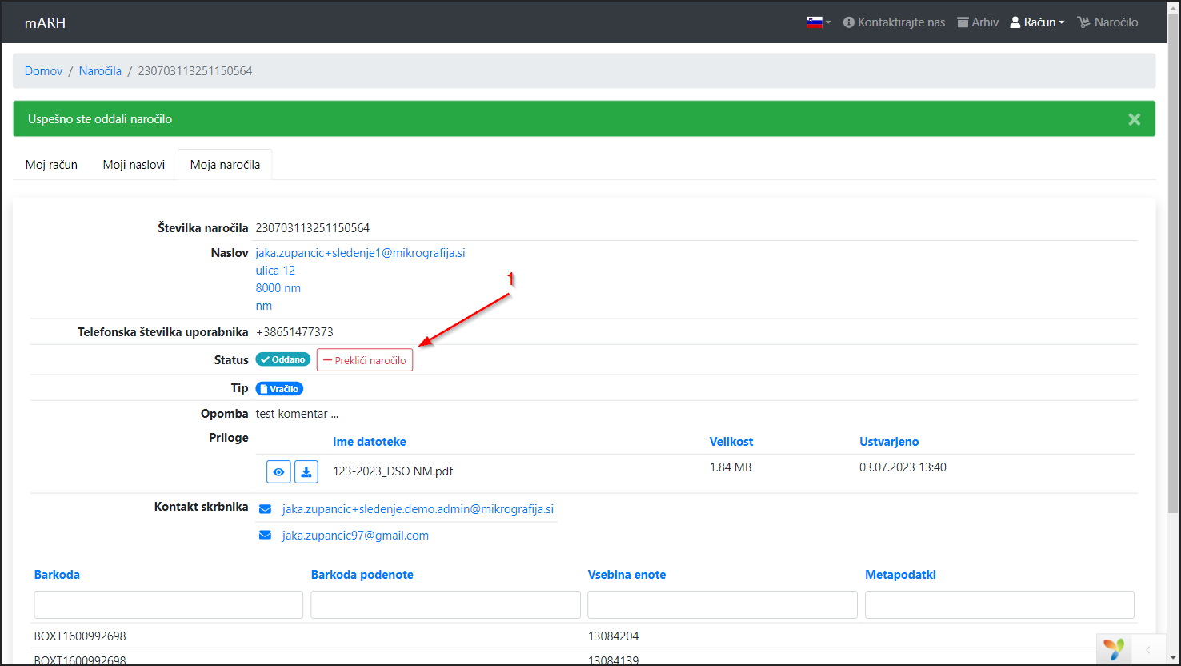This screenshot has width=1181, height=666.
Task: Switch to the Moj račun tab
Action: pyautogui.click(x=51, y=165)
